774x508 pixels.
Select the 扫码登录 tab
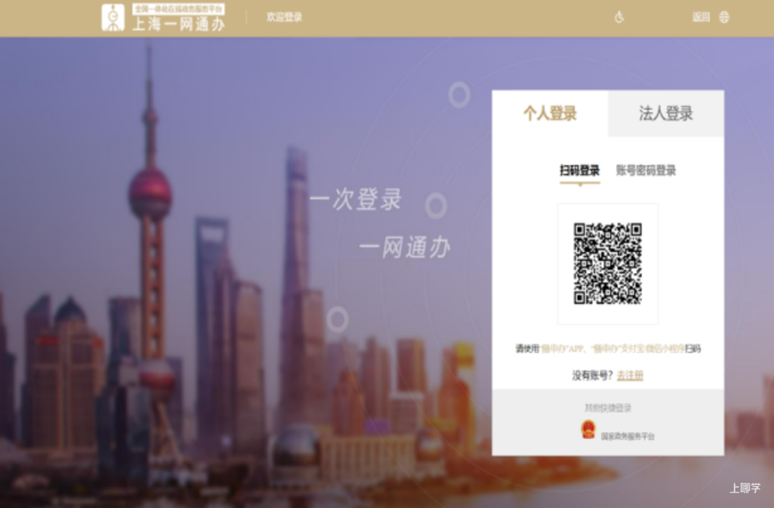point(580,171)
